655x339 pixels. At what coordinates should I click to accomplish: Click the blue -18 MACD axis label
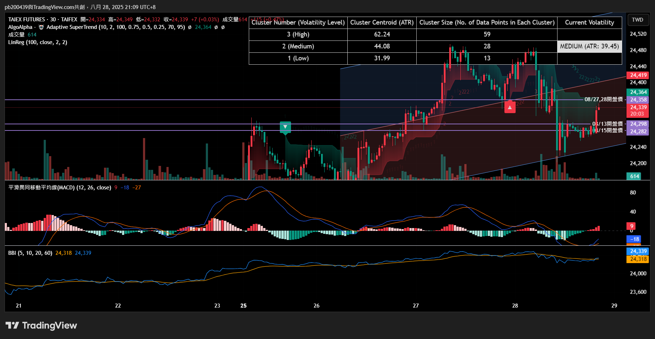pos(634,239)
